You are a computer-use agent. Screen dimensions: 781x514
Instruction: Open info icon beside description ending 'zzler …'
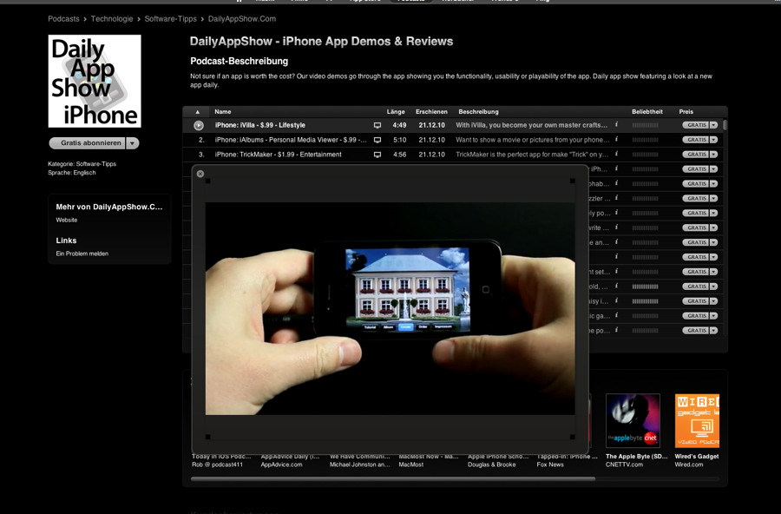(x=617, y=198)
